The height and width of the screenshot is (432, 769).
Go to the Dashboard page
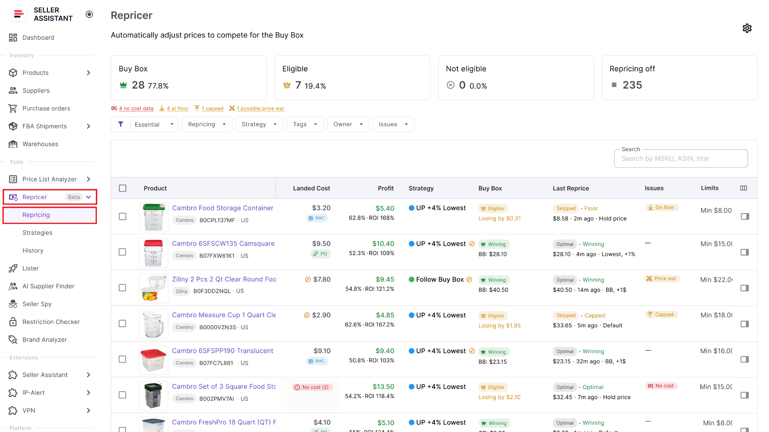point(38,37)
